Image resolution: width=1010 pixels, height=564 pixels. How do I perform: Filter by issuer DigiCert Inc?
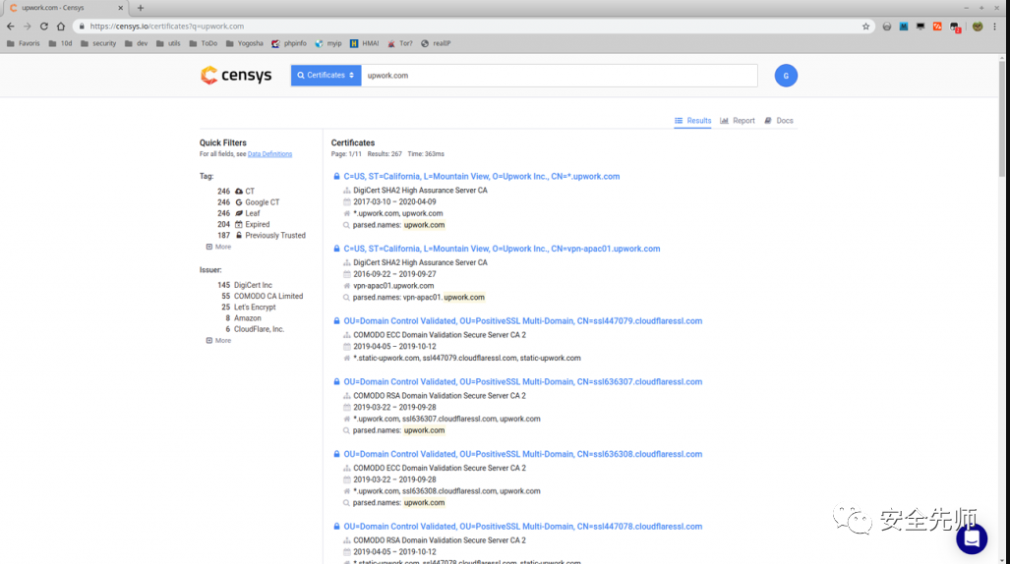click(x=253, y=285)
